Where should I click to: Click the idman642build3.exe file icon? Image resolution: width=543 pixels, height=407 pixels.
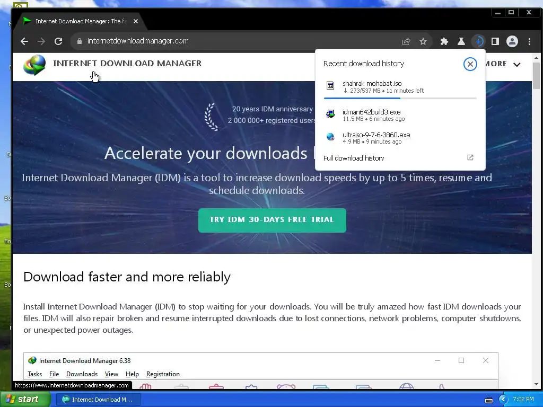(x=330, y=114)
